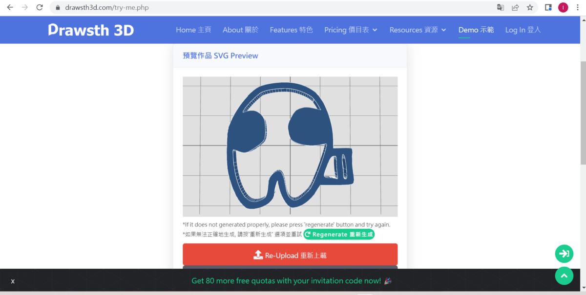Click the Google Translate icon
Viewport: 586px width, 295px height.
click(x=500, y=8)
